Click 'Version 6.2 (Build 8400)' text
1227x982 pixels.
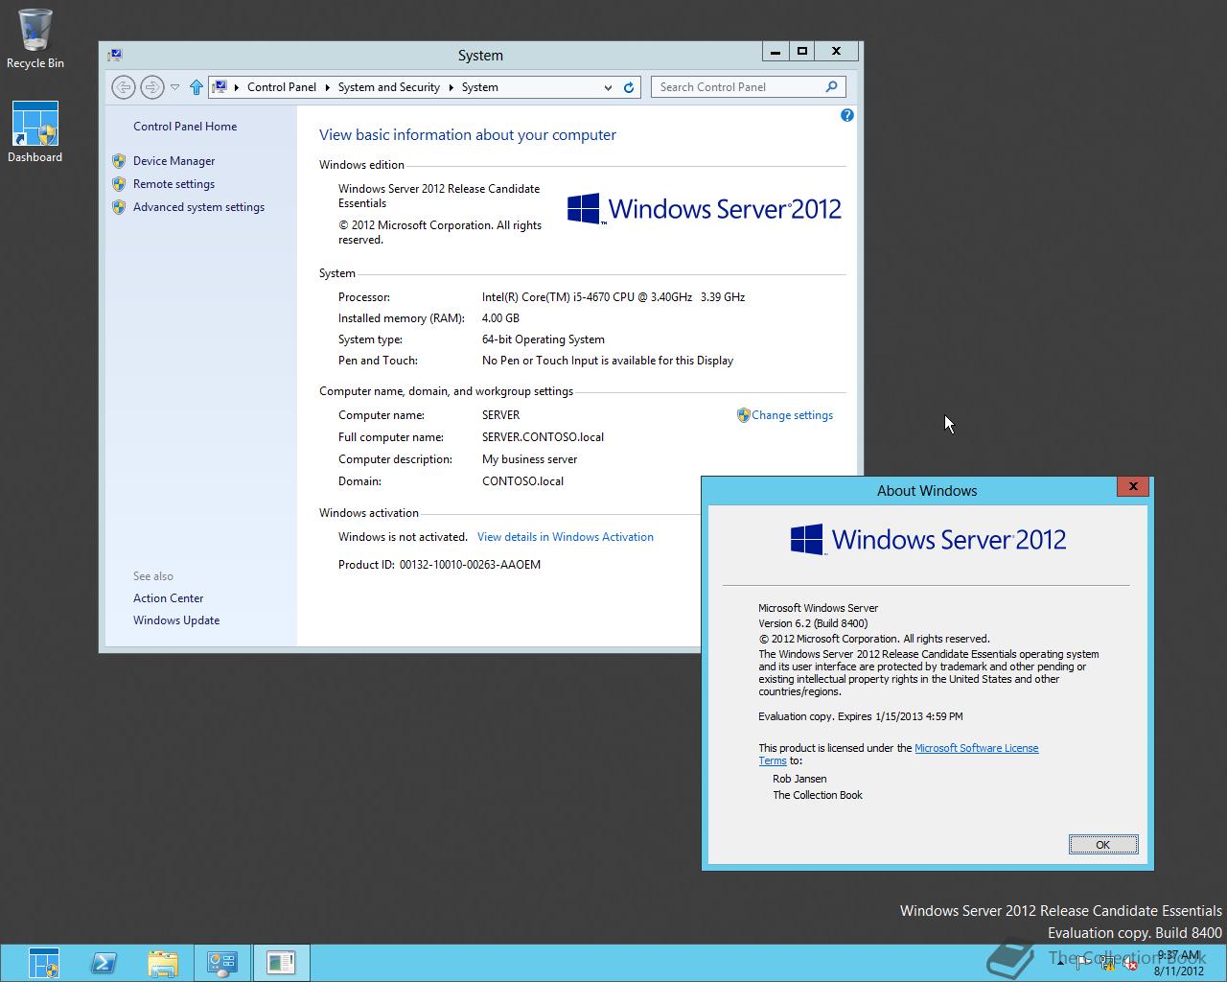(813, 623)
